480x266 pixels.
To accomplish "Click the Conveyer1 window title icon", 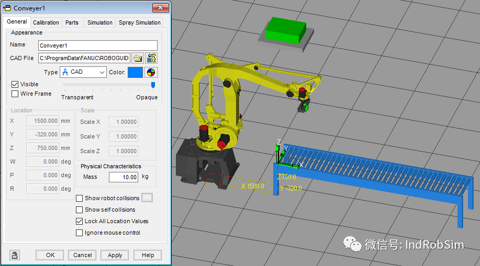I will 7,8.
